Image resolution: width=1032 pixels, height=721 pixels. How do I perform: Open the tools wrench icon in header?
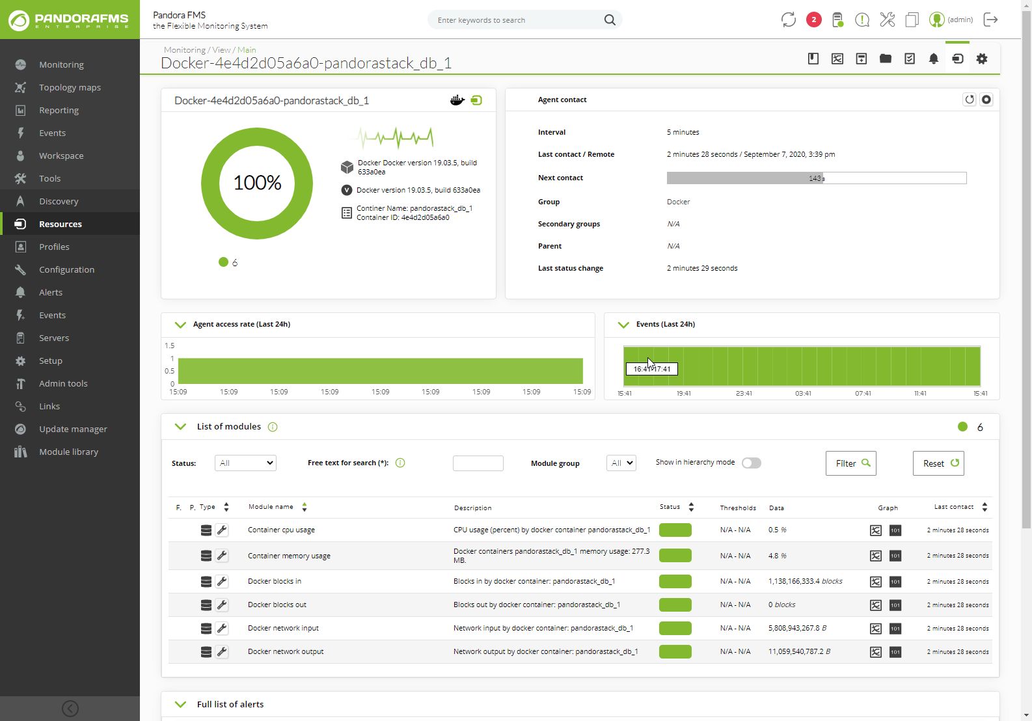click(x=887, y=20)
